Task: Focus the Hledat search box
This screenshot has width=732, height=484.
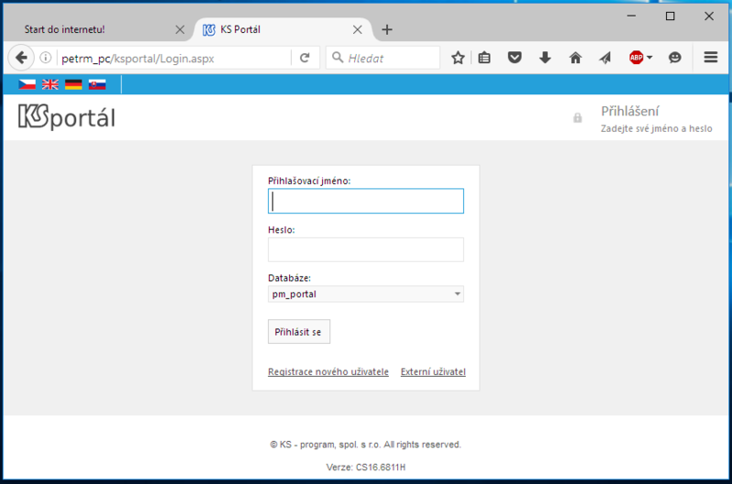Action: click(x=382, y=58)
